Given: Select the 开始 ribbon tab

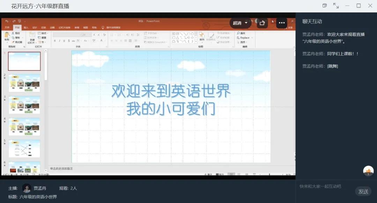Looking at the screenshot, I should click(17, 28).
